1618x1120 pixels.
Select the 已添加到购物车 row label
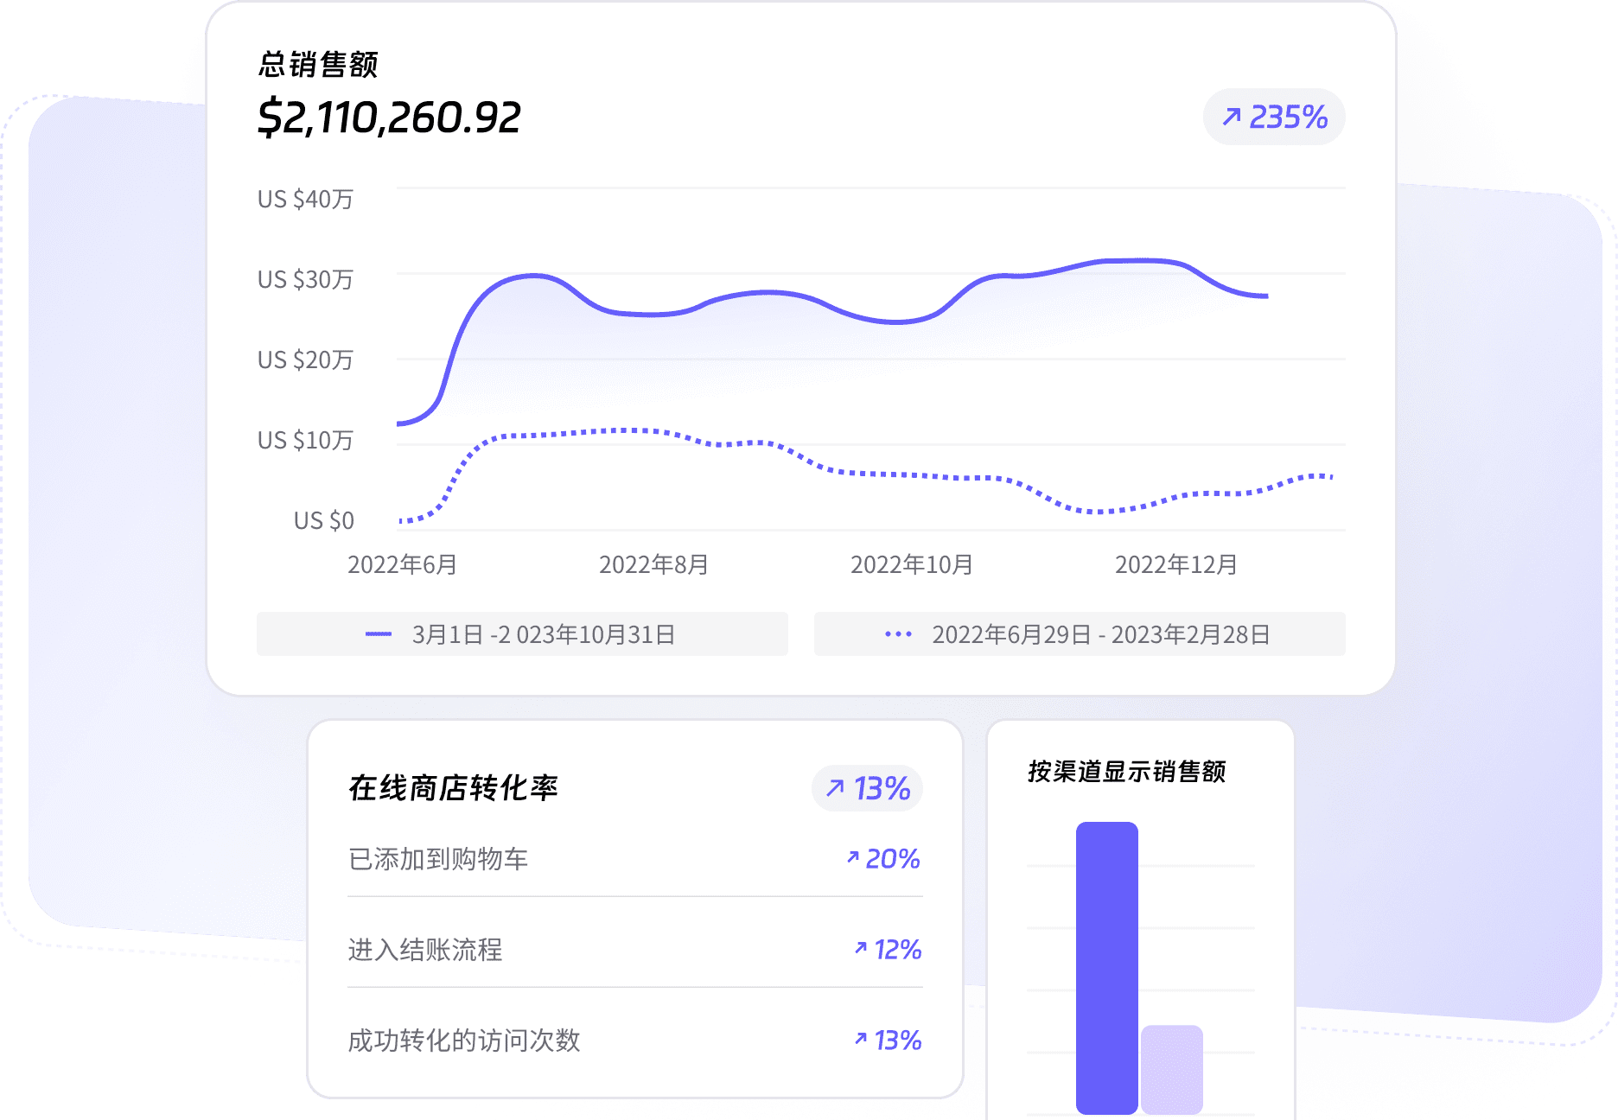pos(438,859)
